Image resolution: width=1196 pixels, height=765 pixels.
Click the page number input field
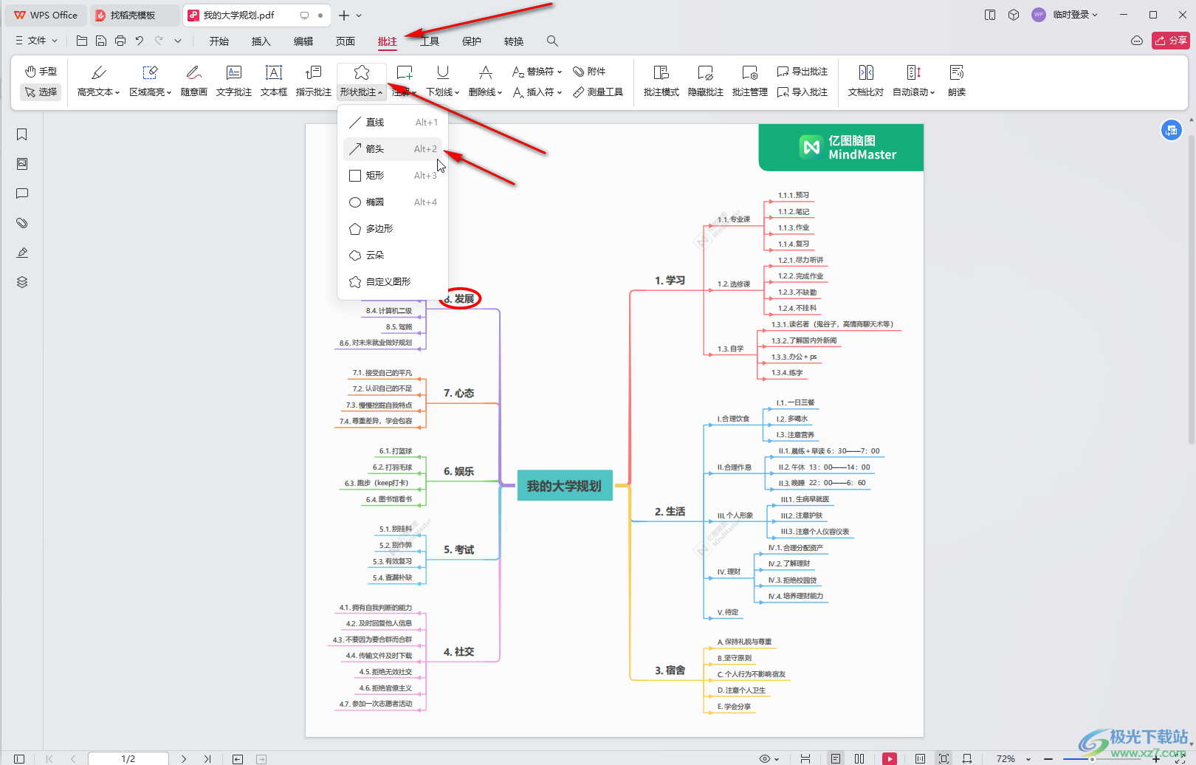coord(128,758)
